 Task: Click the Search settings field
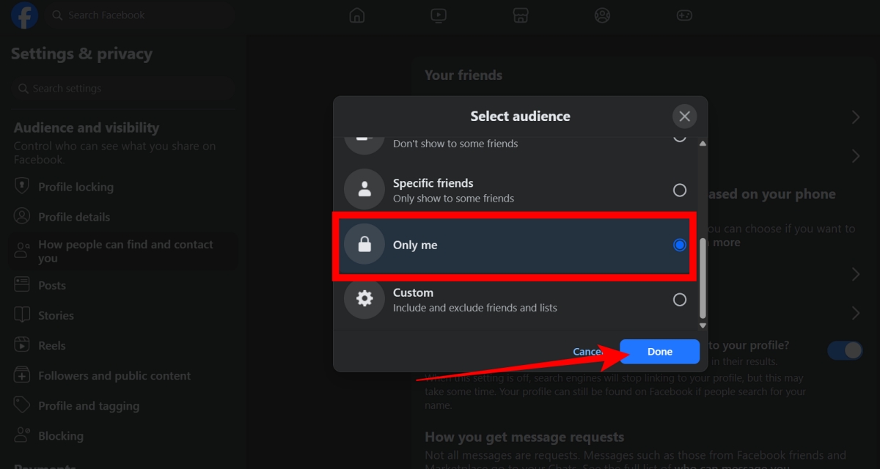(122, 88)
